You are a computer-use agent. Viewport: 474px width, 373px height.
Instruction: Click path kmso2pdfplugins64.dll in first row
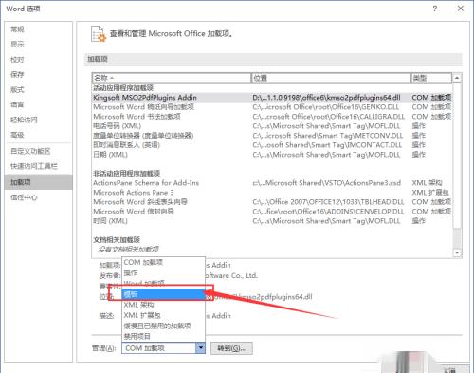pos(326,98)
